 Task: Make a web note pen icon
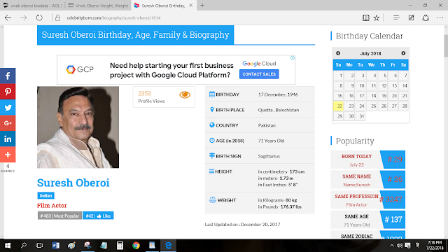(x=411, y=17)
